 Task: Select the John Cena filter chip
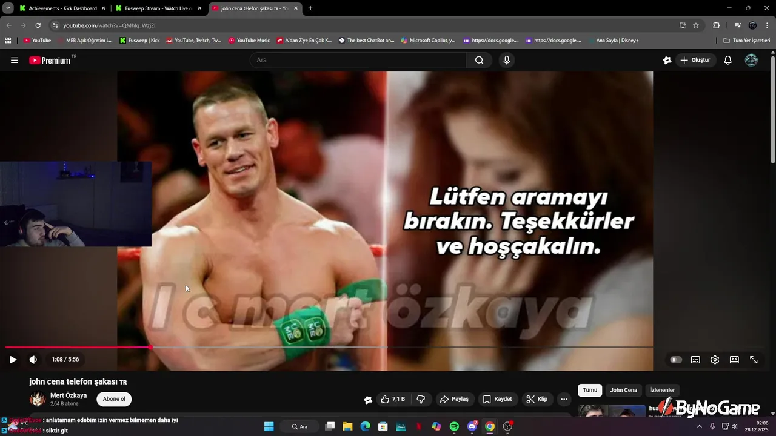[623, 390]
